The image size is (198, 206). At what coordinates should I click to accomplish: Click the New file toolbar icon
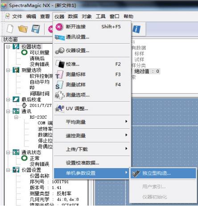pyautogui.click(x=10, y=29)
